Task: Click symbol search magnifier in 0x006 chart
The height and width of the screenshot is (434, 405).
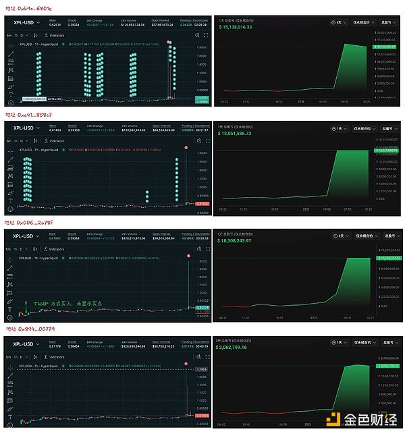Action: (x=198, y=249)
